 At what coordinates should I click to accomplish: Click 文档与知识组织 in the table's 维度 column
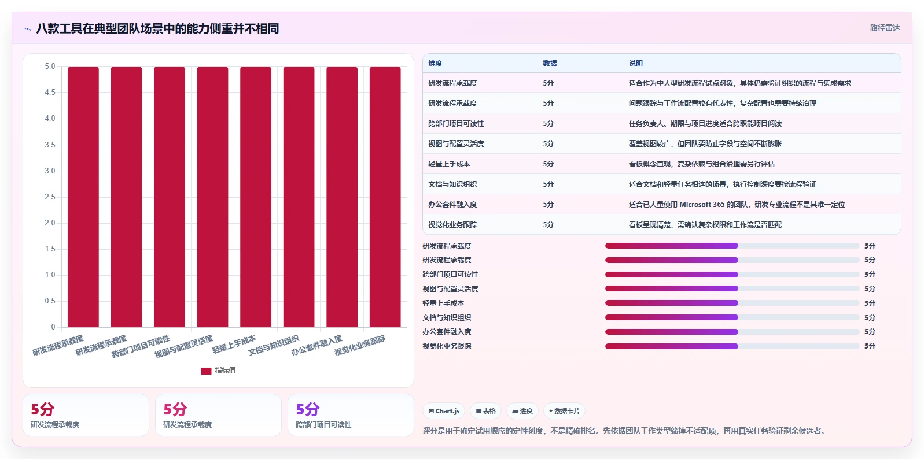coord(452,184)
